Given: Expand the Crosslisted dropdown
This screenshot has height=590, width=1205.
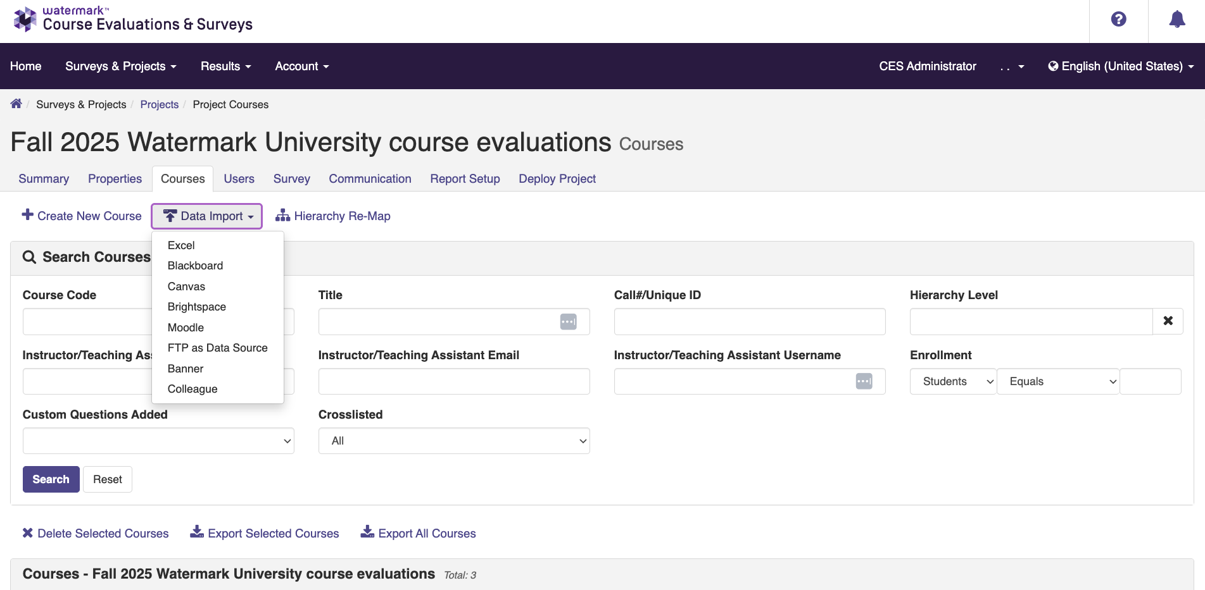Looking at the screenshot, I should coord(453,441).
